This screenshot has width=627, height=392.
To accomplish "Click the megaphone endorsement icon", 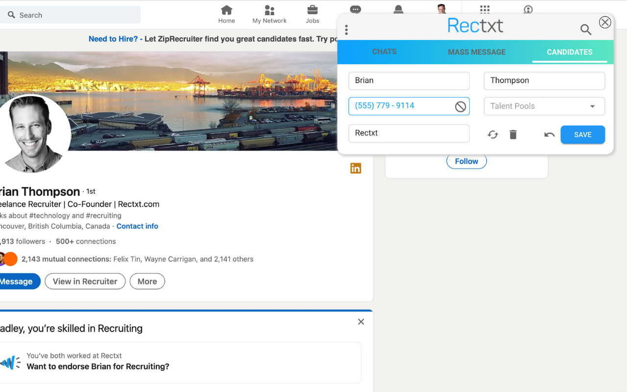I will point(10,362).
